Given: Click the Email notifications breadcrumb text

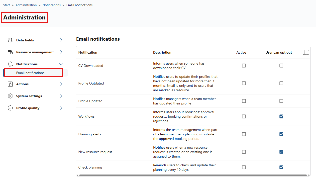Looking at the screenshot, I should point(79,5).
